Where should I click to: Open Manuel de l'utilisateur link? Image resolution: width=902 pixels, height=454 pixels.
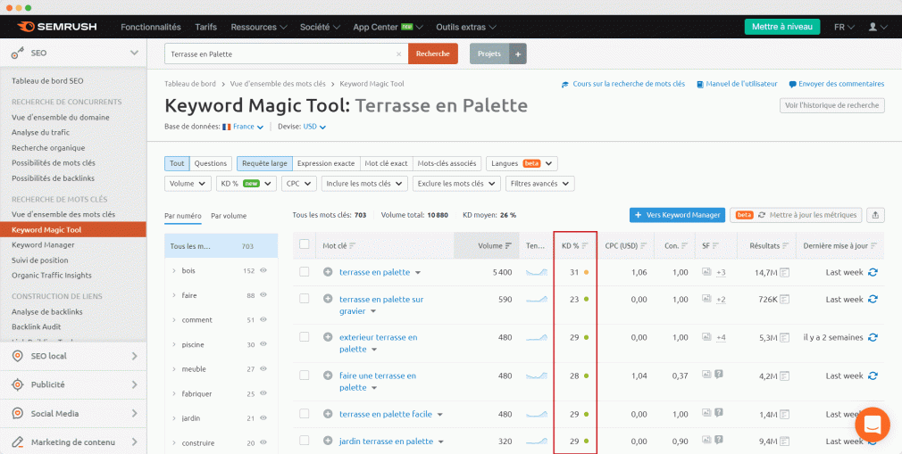click(x=737, y=84)
